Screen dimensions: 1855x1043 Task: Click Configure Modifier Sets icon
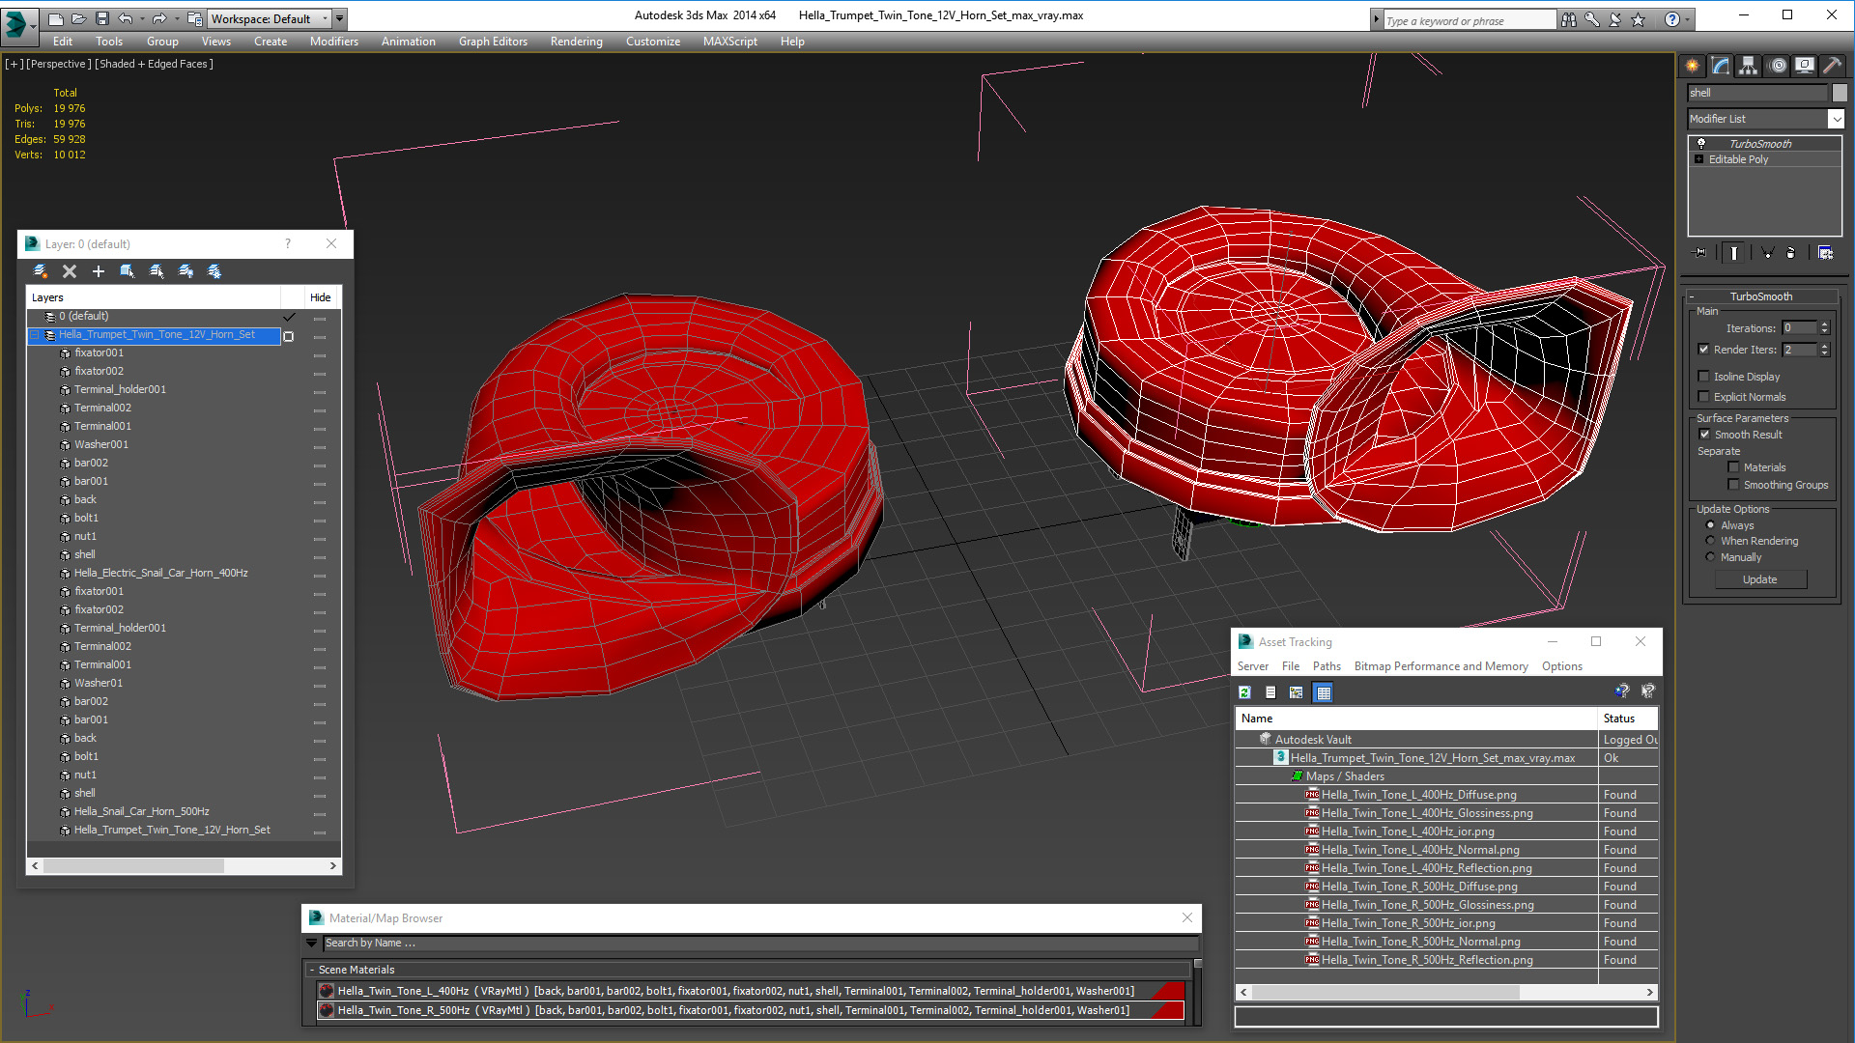pyautogui.click(x=1825, y=253)
